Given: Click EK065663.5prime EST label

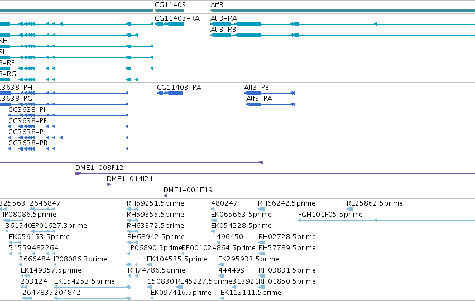Looking at the screenshot, I should coord(241,215).
